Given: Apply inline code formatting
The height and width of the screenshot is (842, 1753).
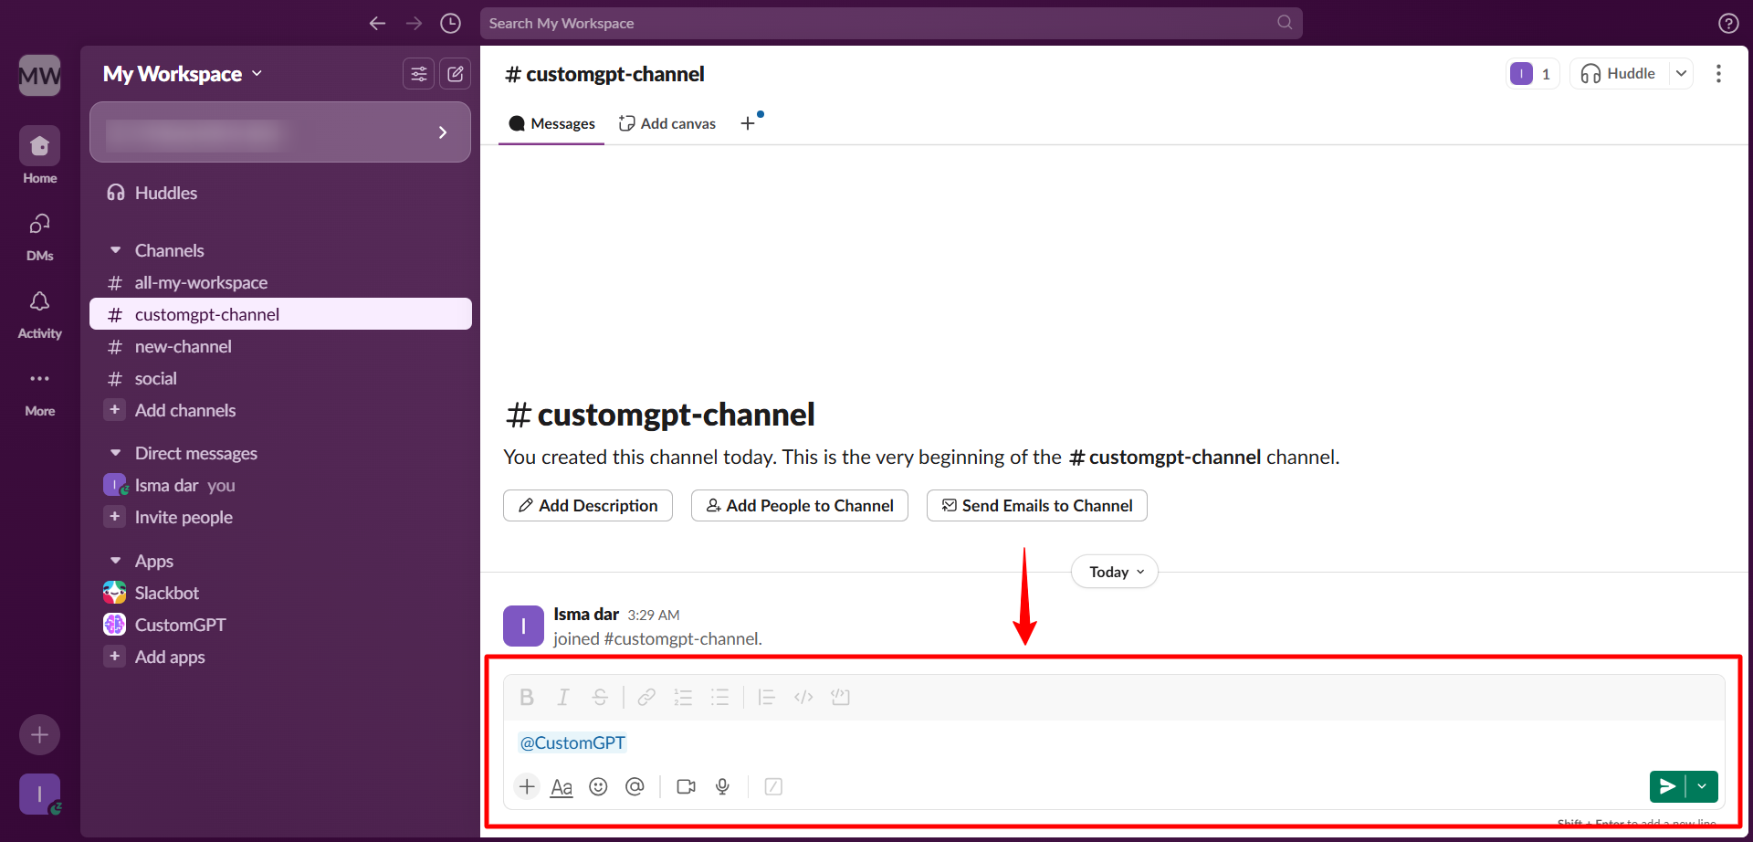Looking at the screenshot, I should pos(803,698).
